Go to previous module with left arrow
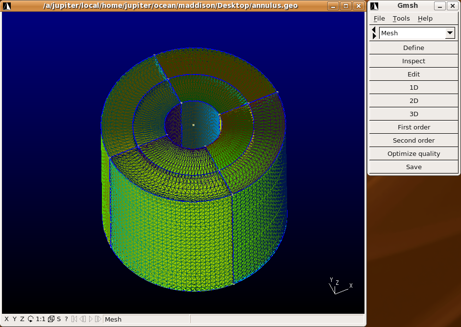Screen dimensions: 461x327 (x=374, y=30)
